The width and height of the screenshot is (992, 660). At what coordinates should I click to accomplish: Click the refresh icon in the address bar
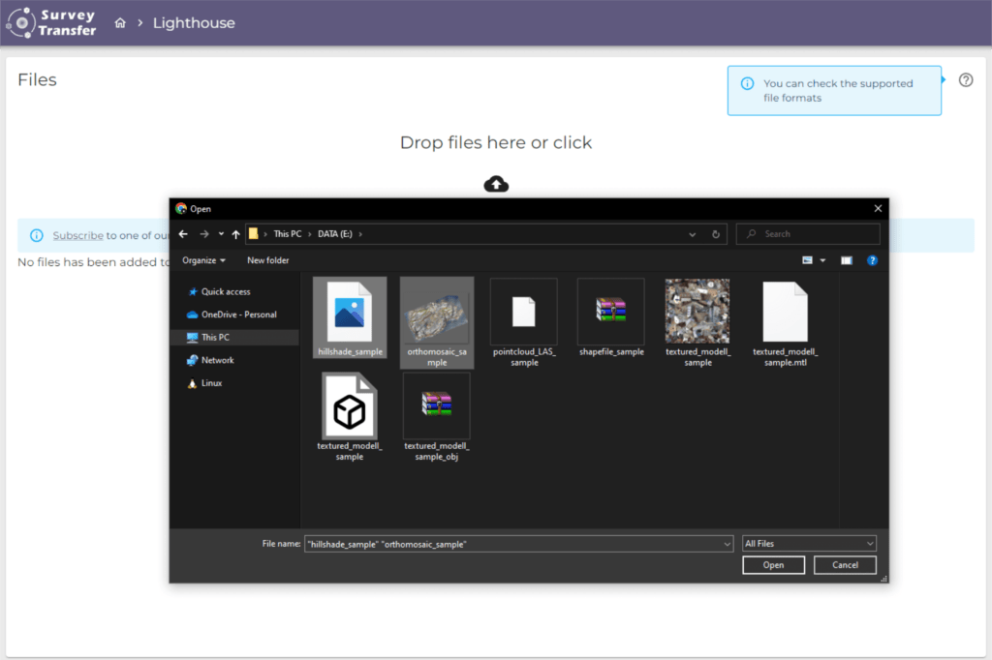pos(717,233)
